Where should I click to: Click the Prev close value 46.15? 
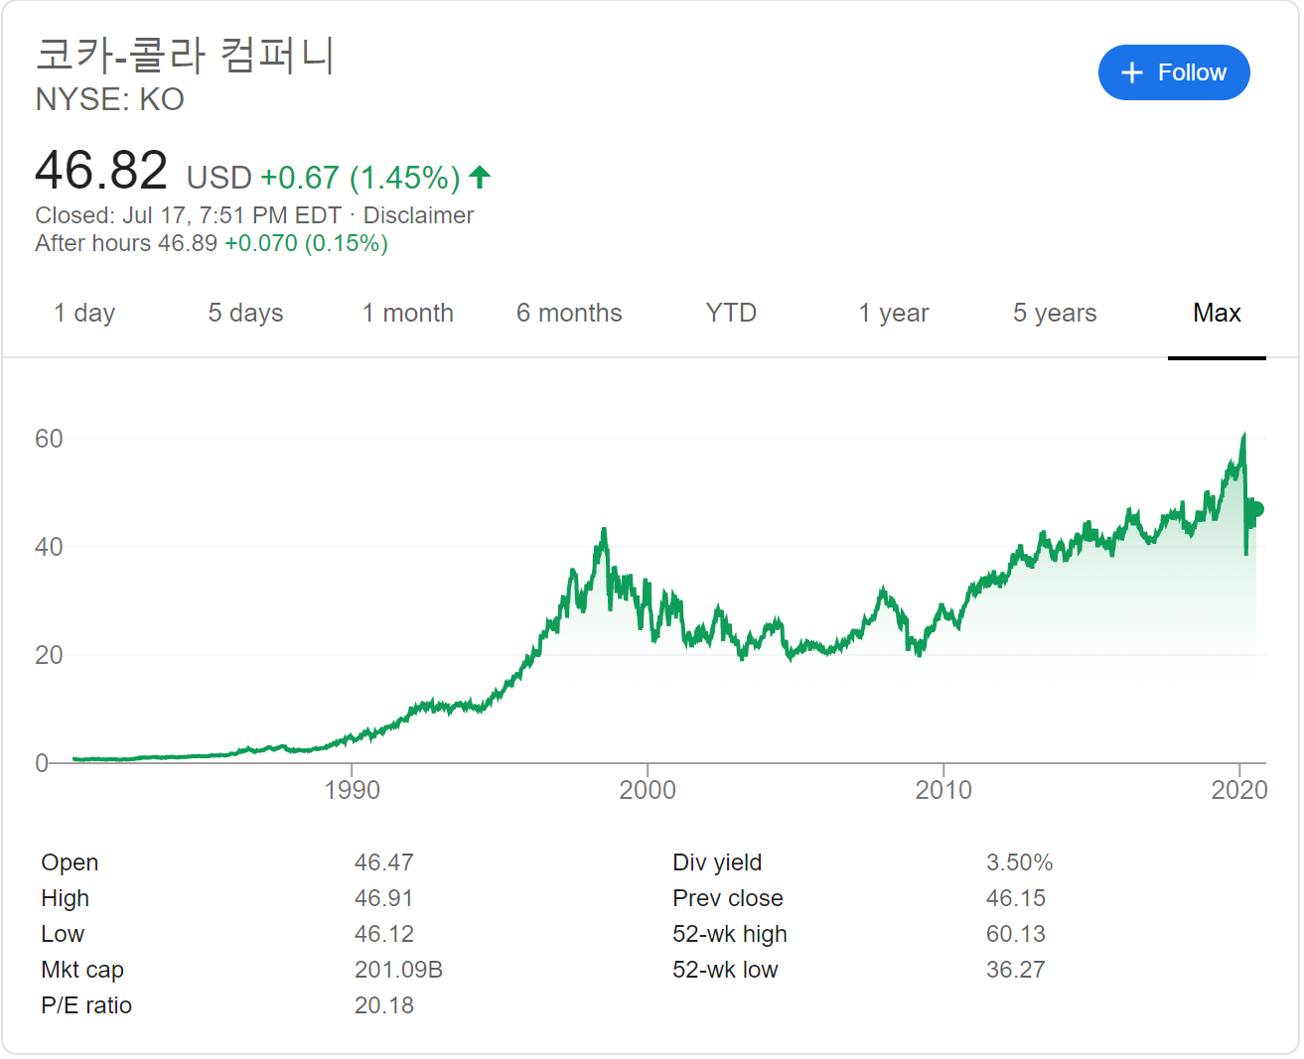1016,898
